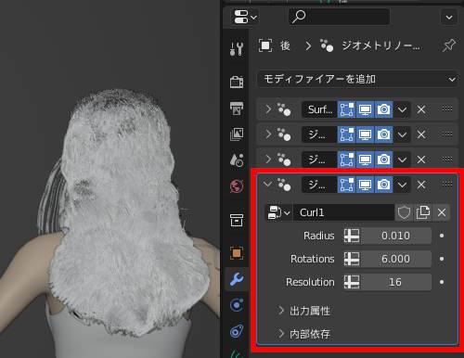
Task: Click geometry nodes icon before ジオメトリノー
Action: click(327, 45)
